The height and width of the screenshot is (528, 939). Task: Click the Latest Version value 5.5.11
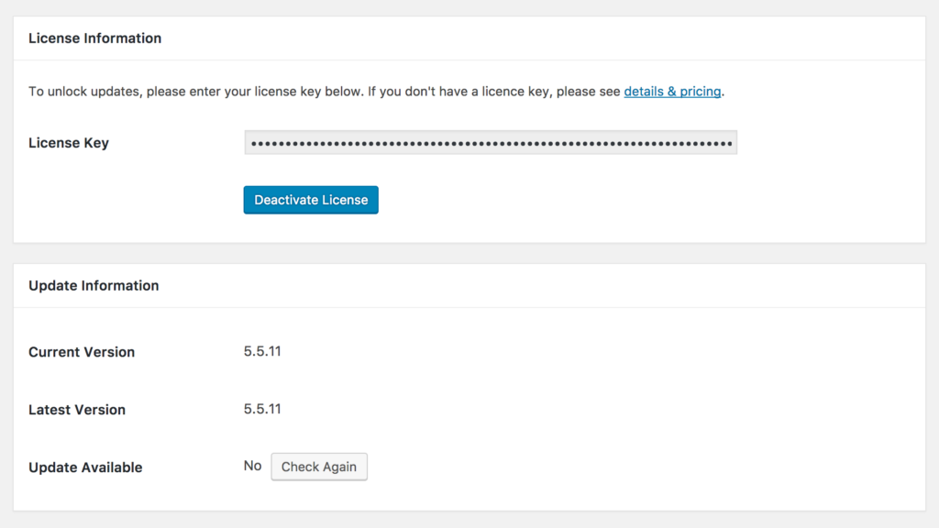coord(262,409)
